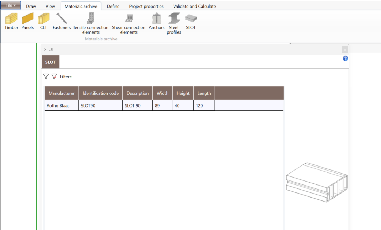Close the SLOT dialog window
Screen dimensions: 381x230
345,50
